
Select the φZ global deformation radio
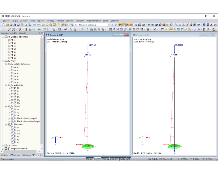click(9, 58)
